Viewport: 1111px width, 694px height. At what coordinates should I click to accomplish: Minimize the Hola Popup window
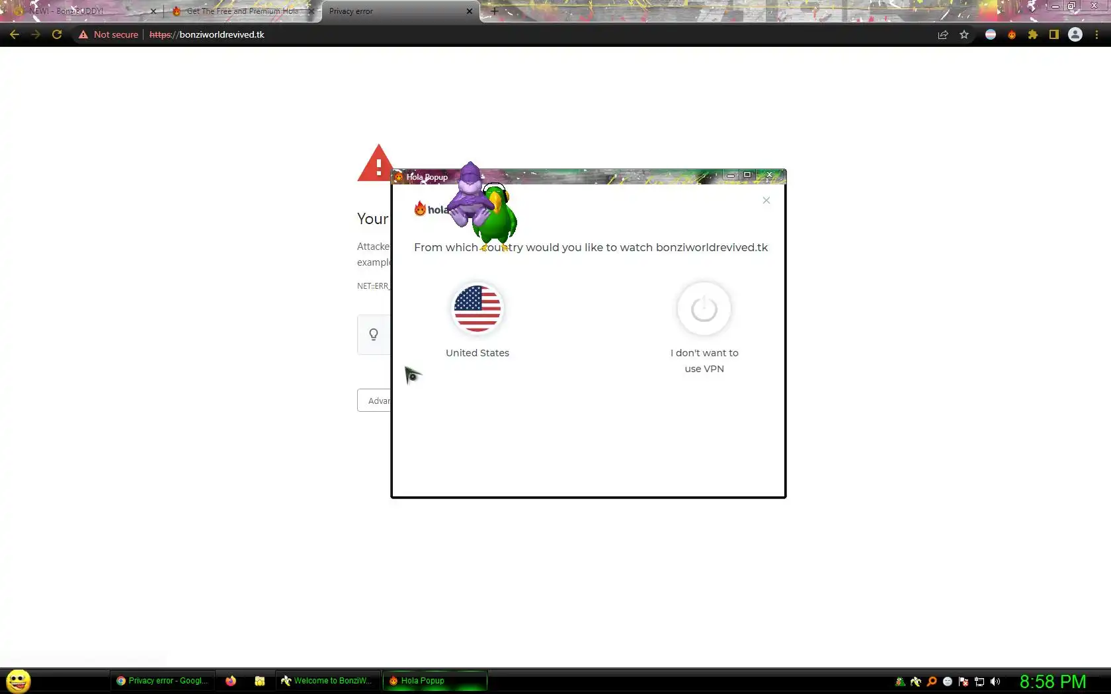(731, 175)
